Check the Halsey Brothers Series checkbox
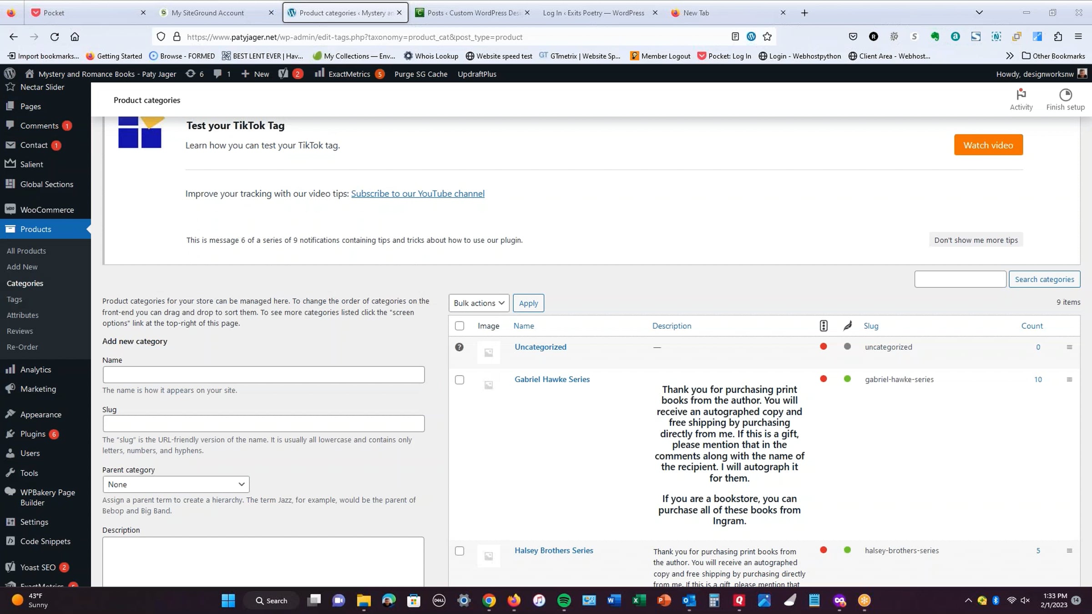The height and width of the screenshot is (614, 1092). [460, 551]
